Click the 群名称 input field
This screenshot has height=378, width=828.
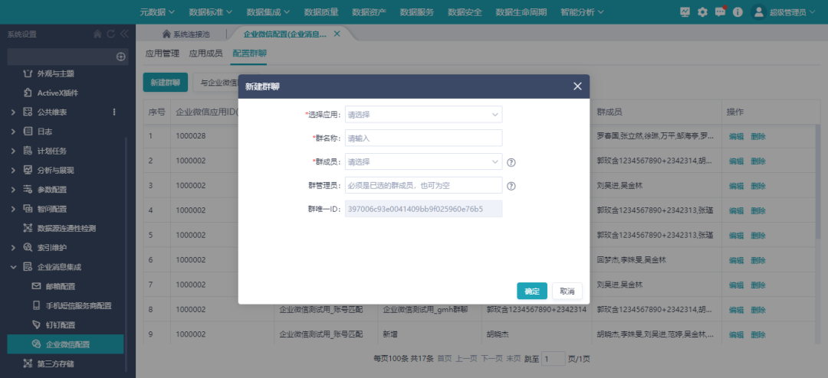pyautogui.click(x=423, y=138)
